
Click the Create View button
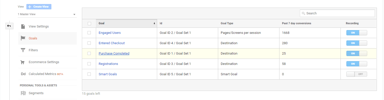[39, 7]
